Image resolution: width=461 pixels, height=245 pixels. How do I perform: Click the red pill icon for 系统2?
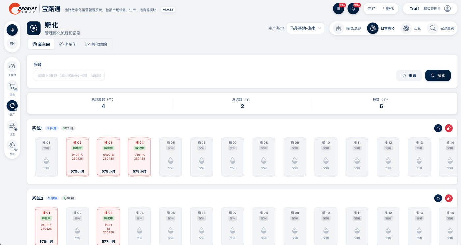[x=448, y=198]
